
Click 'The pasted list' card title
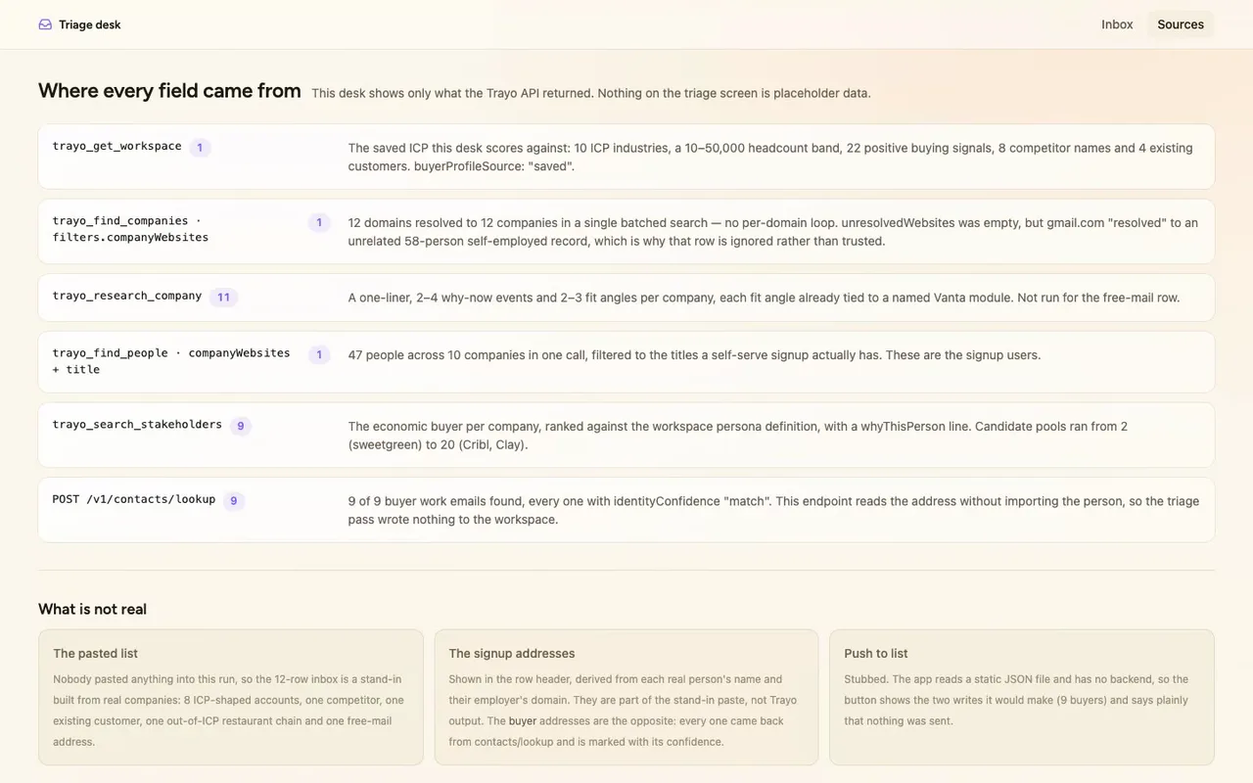pos(96,653)
